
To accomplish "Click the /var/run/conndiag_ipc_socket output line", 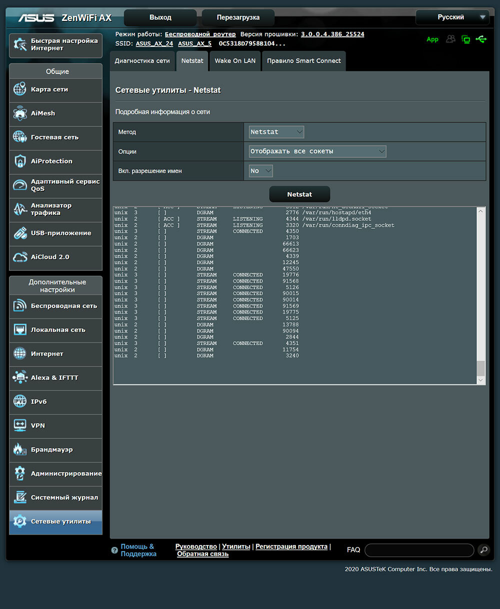I will pyautogui.click(x=254, y=225).
